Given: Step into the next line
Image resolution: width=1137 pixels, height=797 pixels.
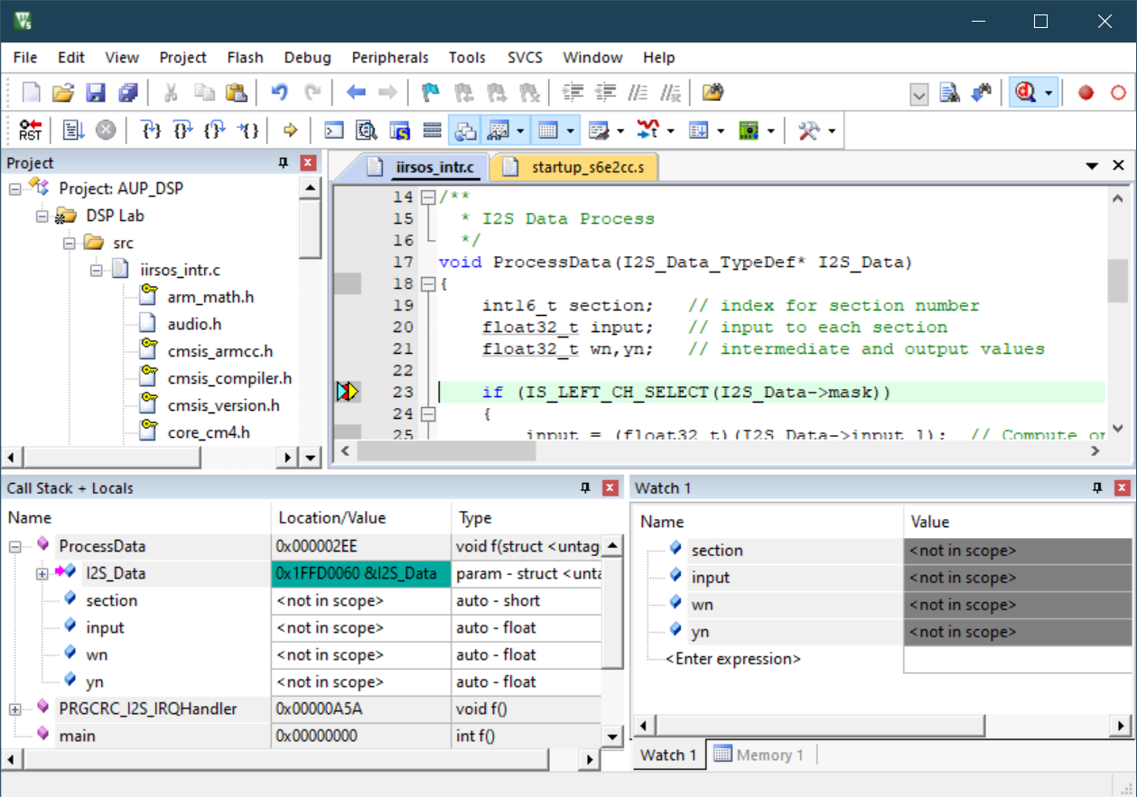Looking at the screenshot, I should [152, 131].
